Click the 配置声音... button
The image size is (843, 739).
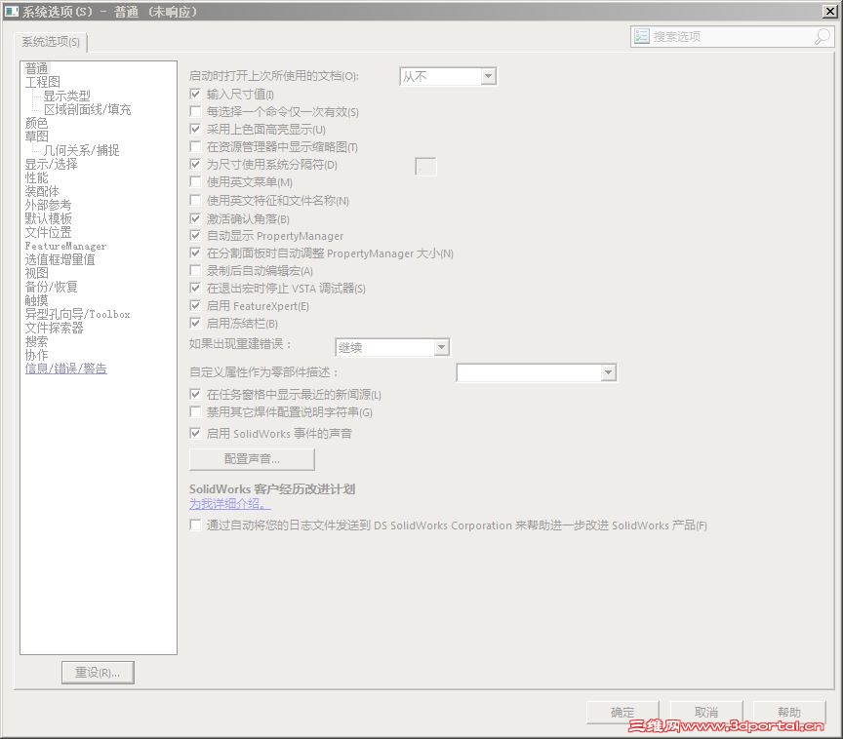tap(252, 459)
